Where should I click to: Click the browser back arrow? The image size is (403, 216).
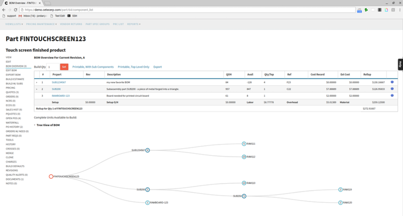point(4,10)
